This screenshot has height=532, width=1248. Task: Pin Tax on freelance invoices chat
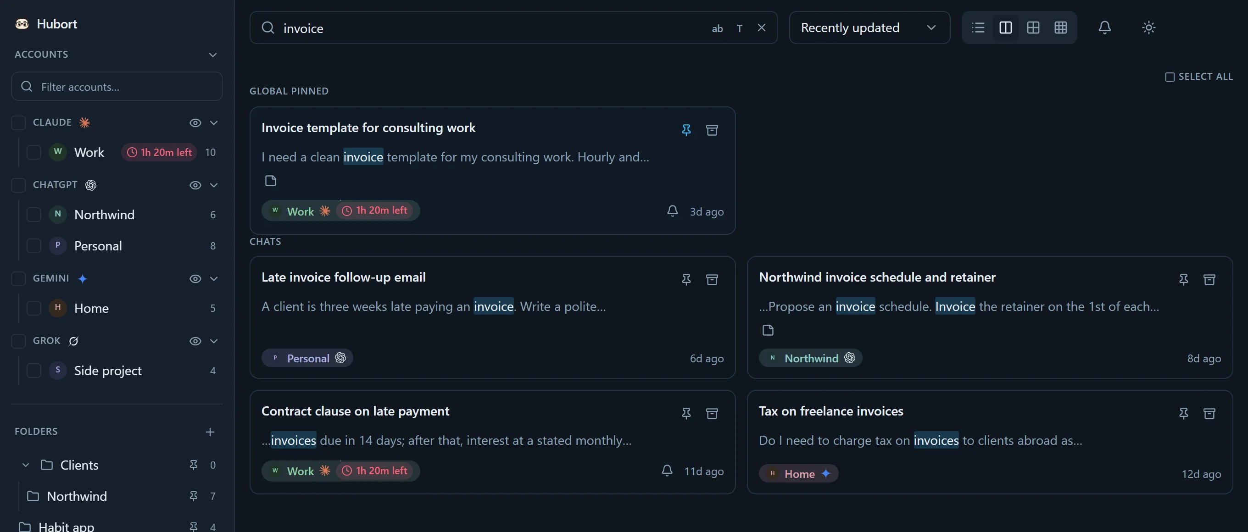(x=1184, y=413)
